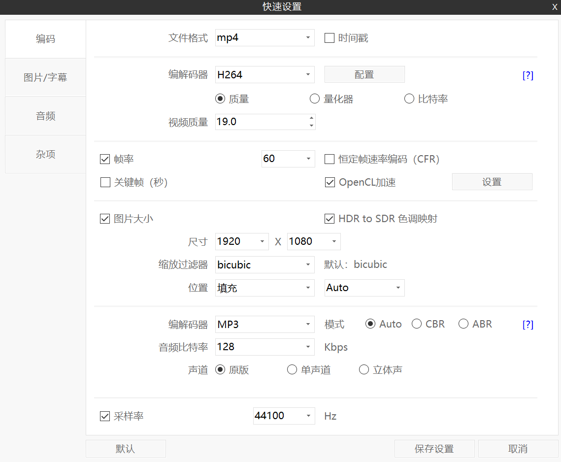The height and width of the screenshot is (462, 561).
Task: Choose CBR audio mode
Action: coord(417,324)
